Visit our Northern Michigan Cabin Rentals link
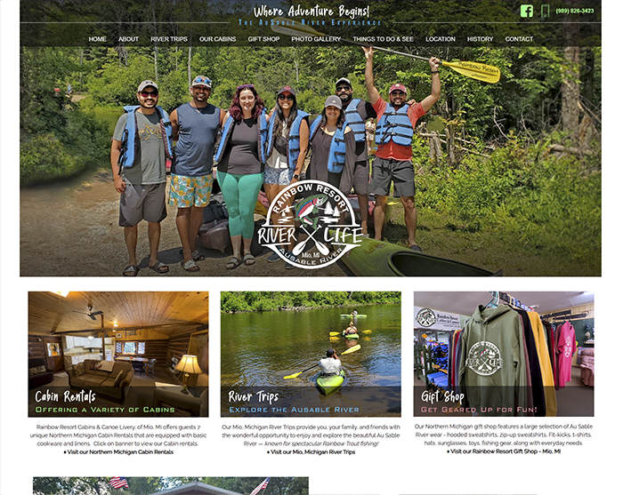 pyautogui.click(x=118, y=451)
